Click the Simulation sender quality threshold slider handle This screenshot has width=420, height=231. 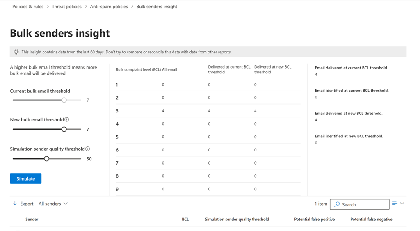(x=46, y=158)
